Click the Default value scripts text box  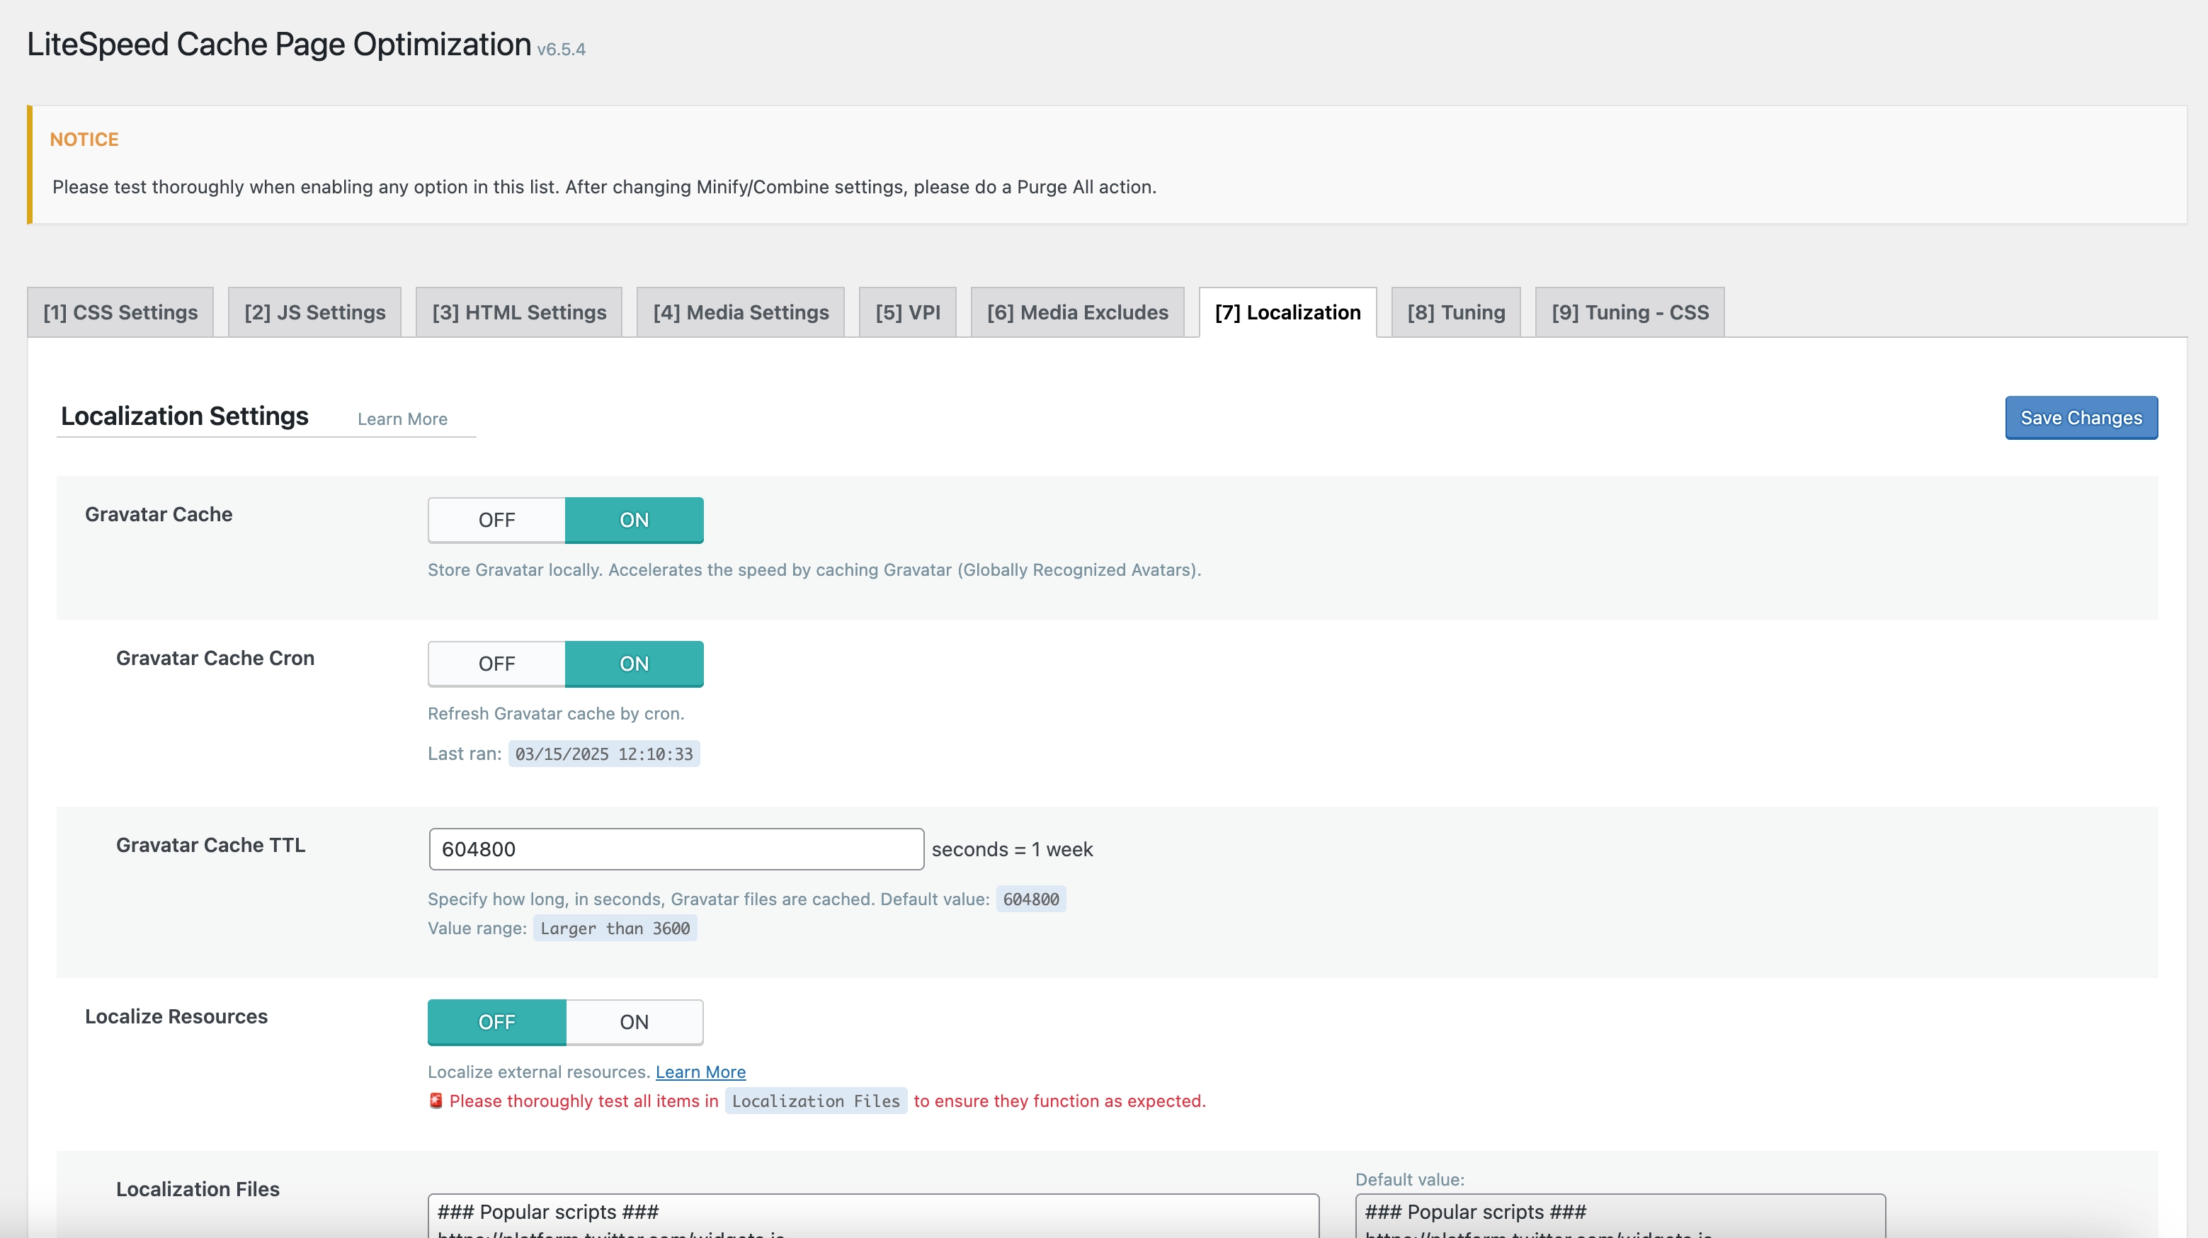[1620, 1216]
